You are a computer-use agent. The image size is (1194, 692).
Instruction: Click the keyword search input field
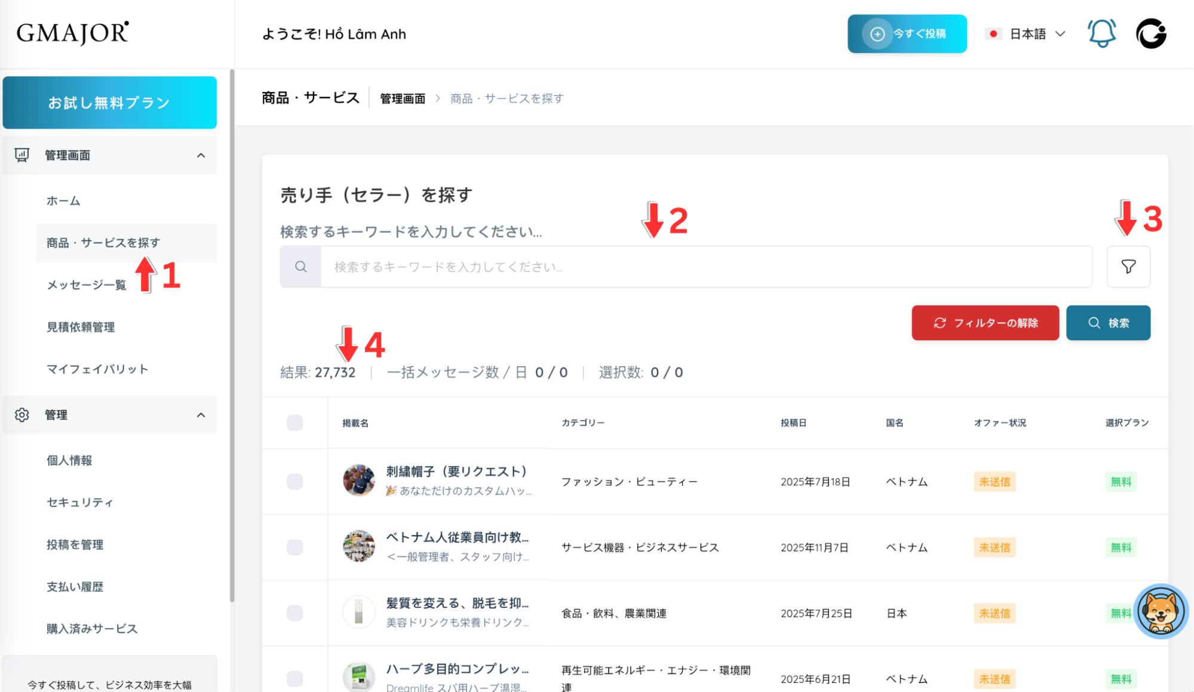pos(705,267)
